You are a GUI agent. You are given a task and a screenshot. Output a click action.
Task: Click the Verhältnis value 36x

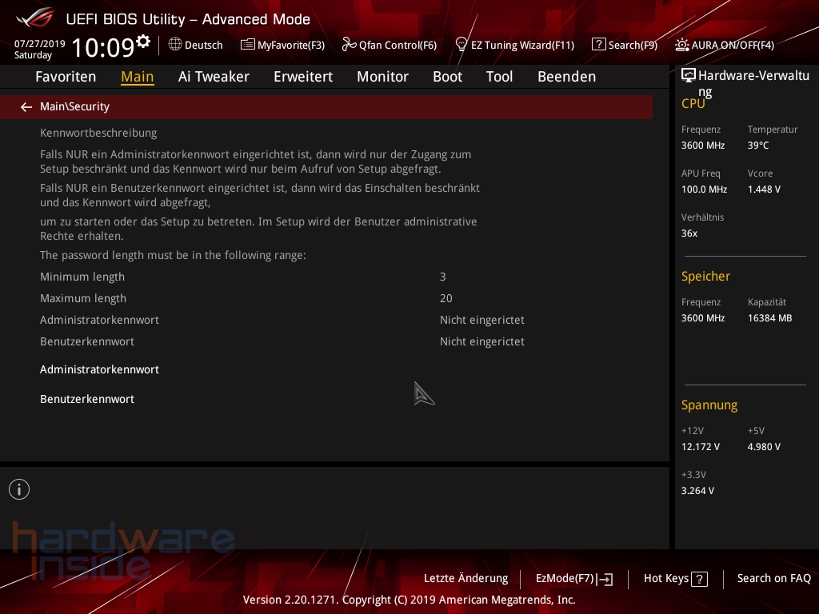tap(689, 233)
